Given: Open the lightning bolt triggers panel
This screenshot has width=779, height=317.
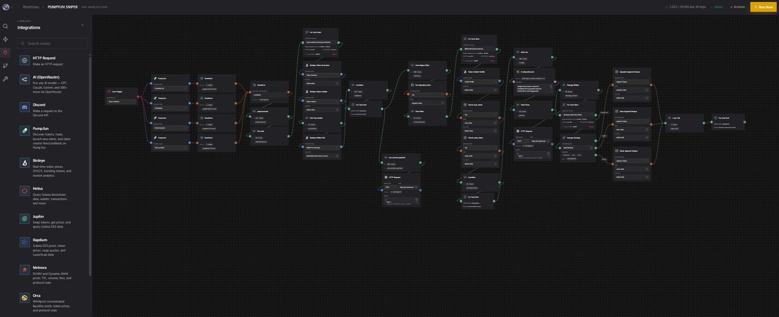Looking at the screenshot, I should [5, 40].
